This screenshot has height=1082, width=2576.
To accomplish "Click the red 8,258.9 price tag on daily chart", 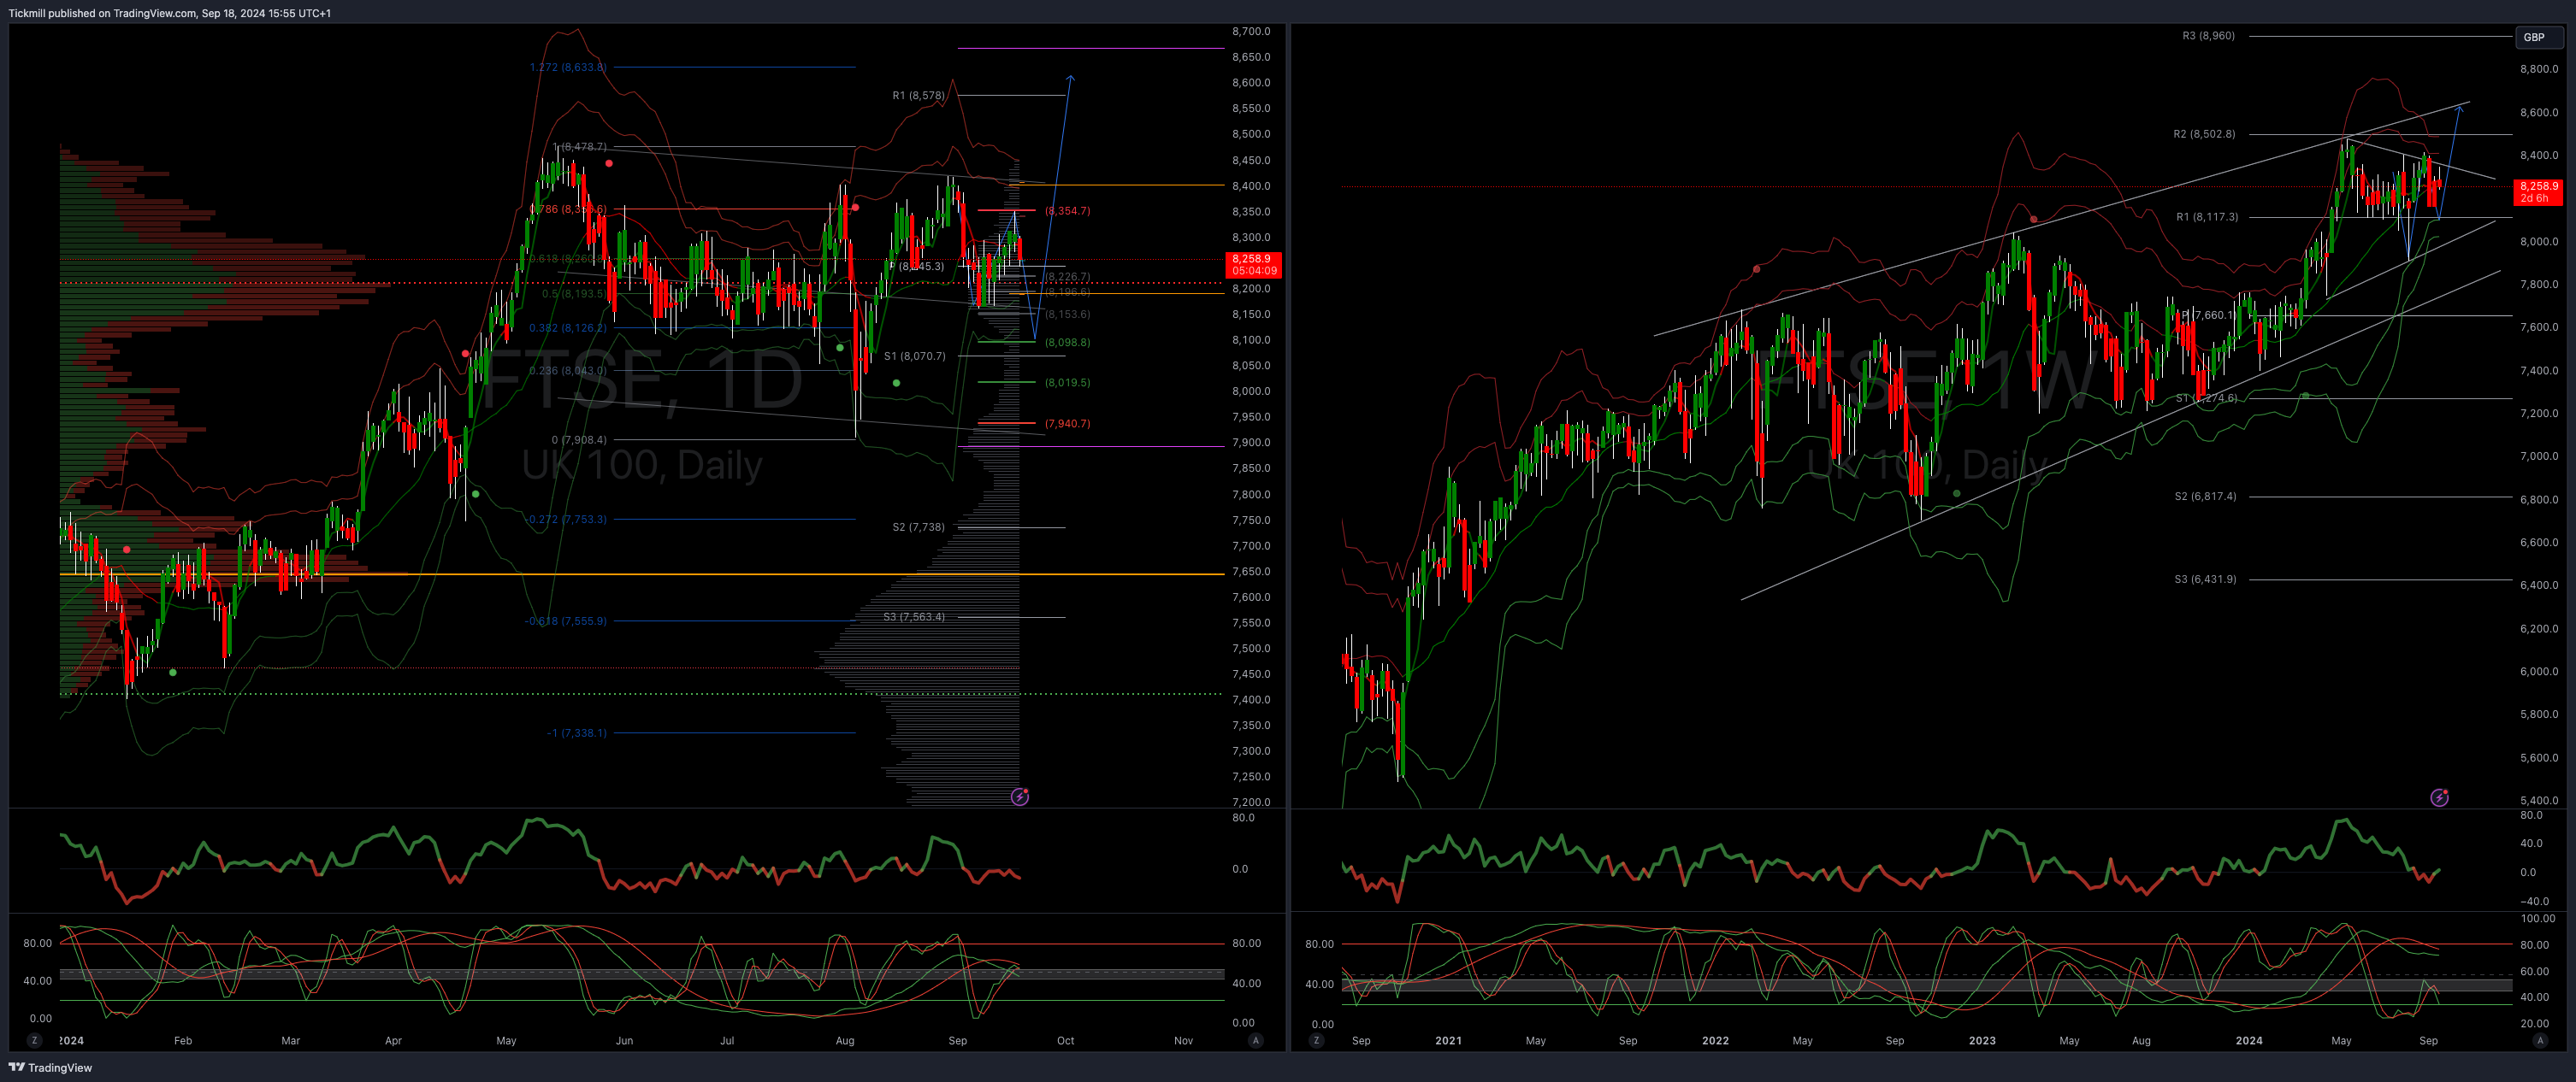I will coord(1253,264).
